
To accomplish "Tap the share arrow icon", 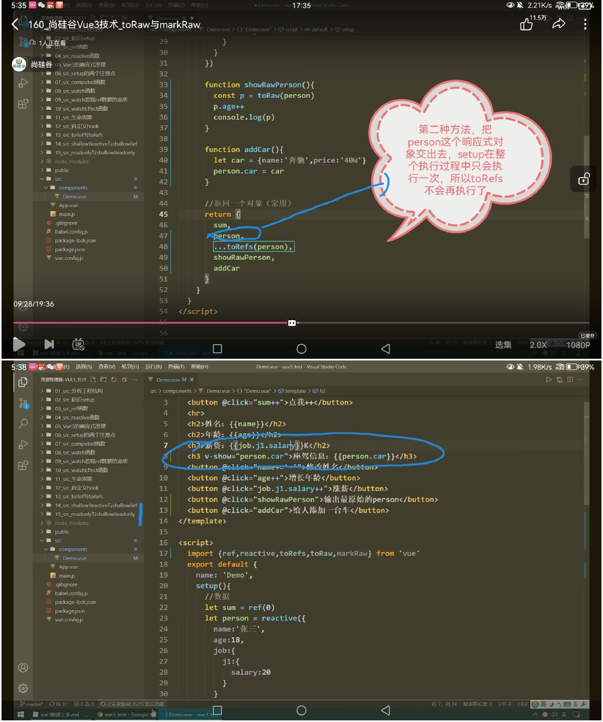I will pyautogui.click(x=559, y=24).
